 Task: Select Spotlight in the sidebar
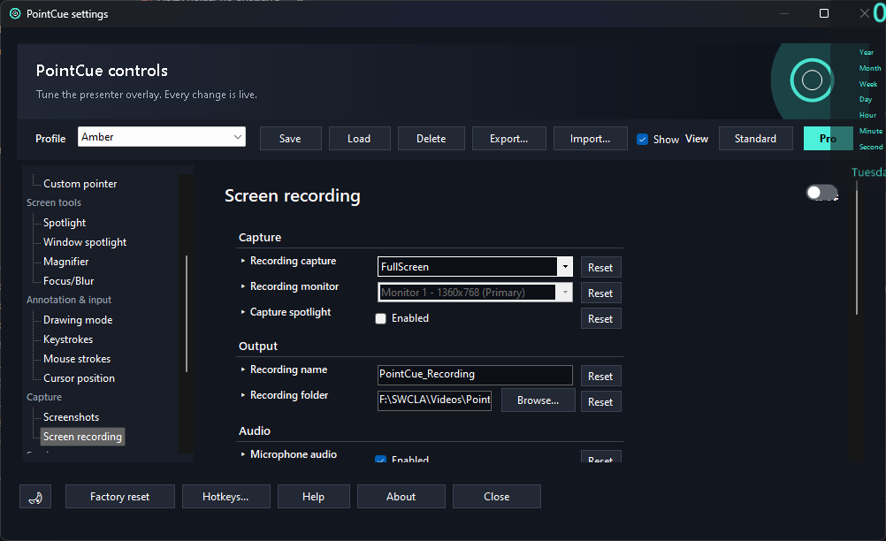(x=65, y=223)
